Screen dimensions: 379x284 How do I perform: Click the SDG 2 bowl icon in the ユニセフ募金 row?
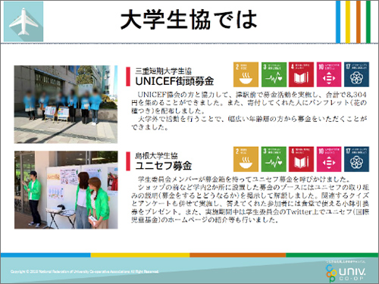pyautogui.click(x=246, y=159)
